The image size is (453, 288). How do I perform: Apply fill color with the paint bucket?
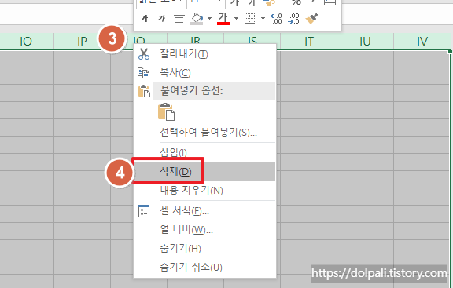coord(197,19)
